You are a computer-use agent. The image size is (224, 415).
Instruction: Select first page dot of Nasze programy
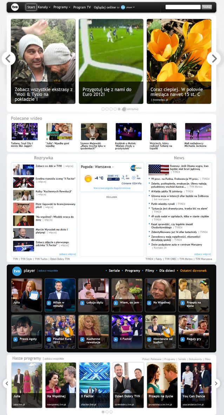point(103,412)
